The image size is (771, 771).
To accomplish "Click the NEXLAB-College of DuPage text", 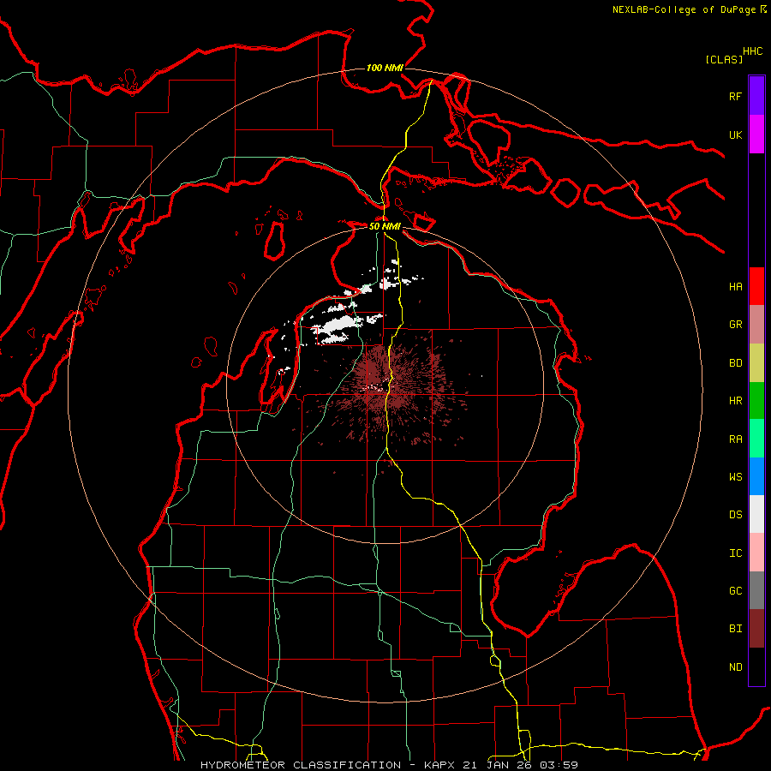I will click(x=684, y=9).
